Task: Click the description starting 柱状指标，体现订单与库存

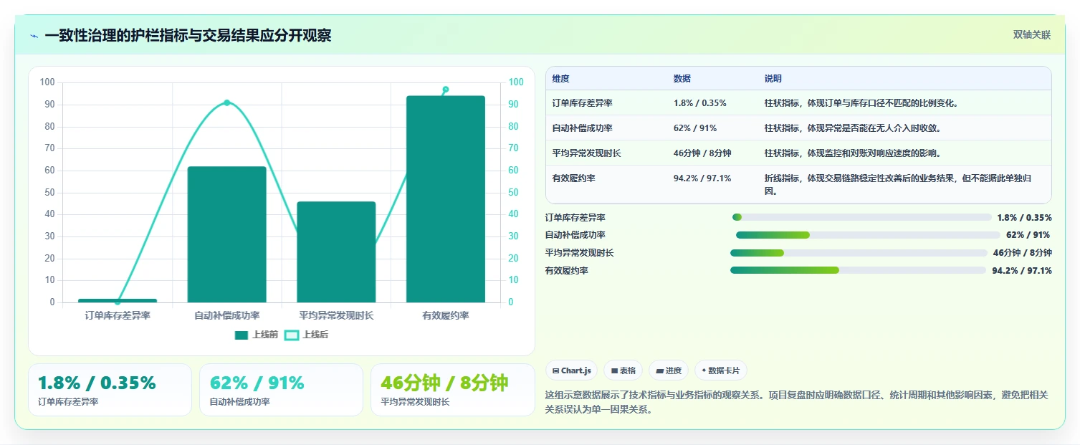Action: pos(861,103)
